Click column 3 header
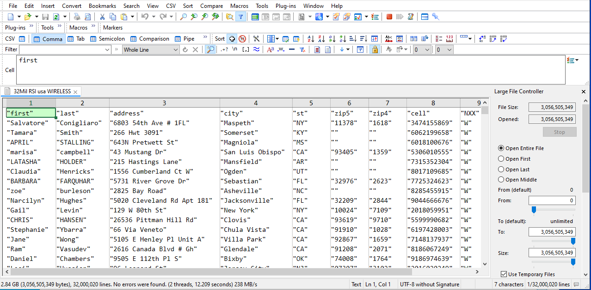The height and width of the screenshot is (290, 591). click(164, 103)
